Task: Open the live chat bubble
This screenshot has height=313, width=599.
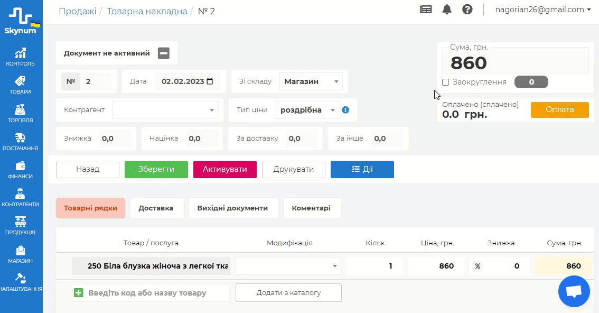Action: pyautogui.click(x=574, y=291)
